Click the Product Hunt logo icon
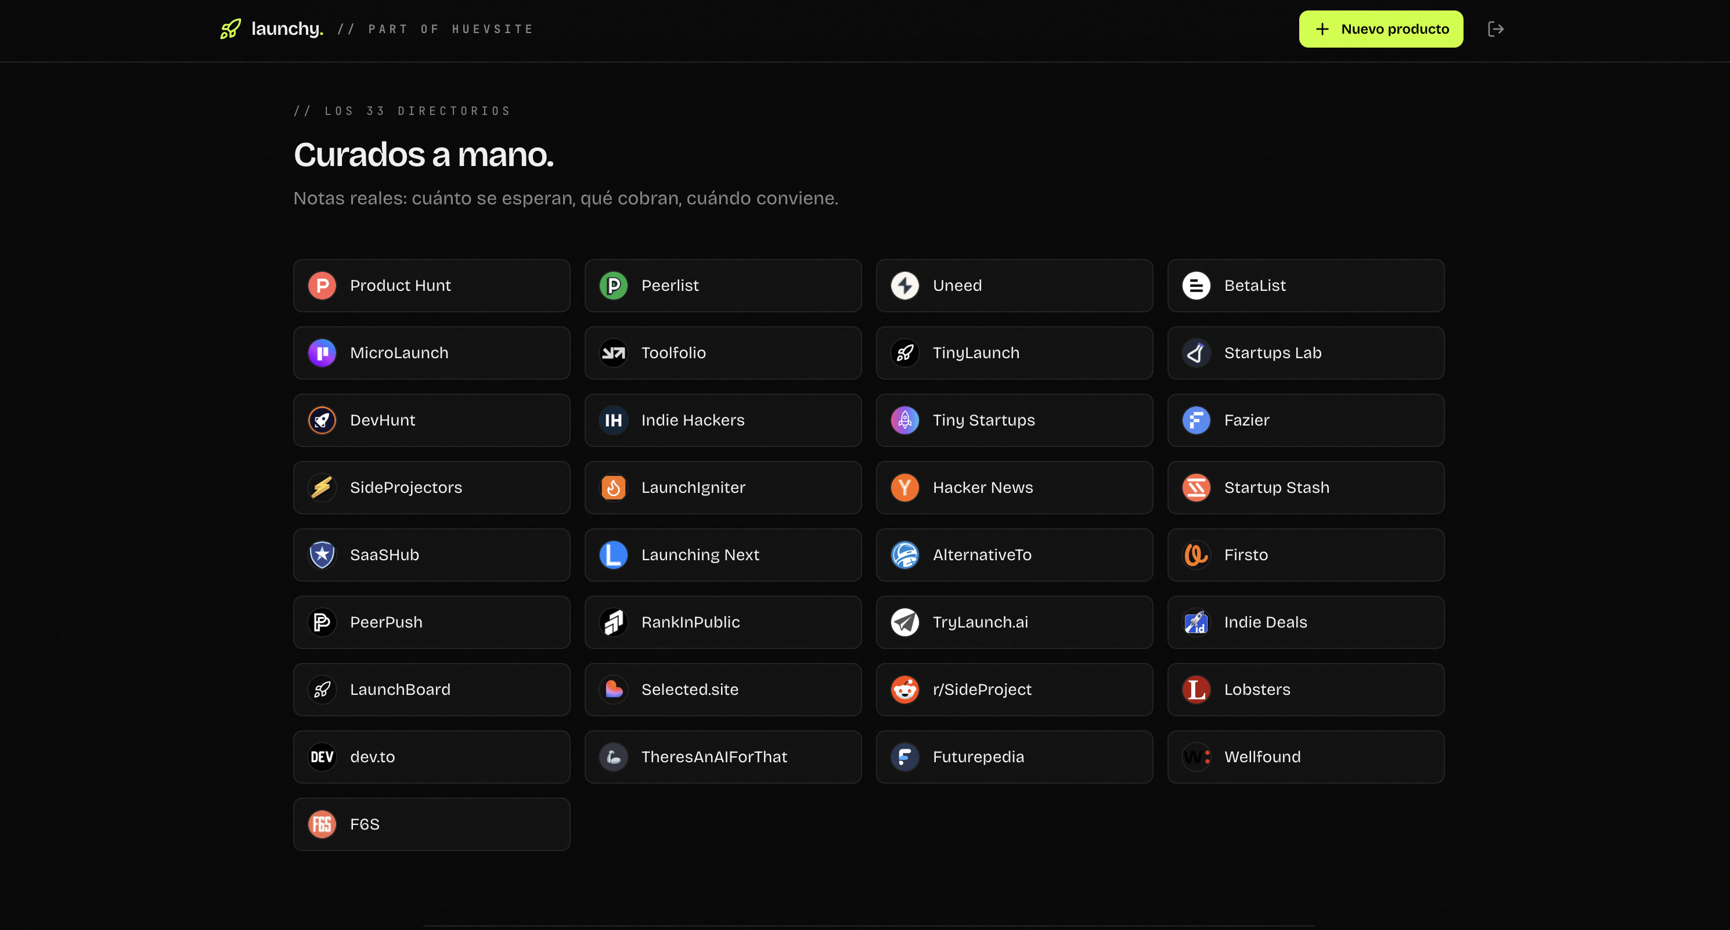Screen dimensions: 1730x930 322,286
